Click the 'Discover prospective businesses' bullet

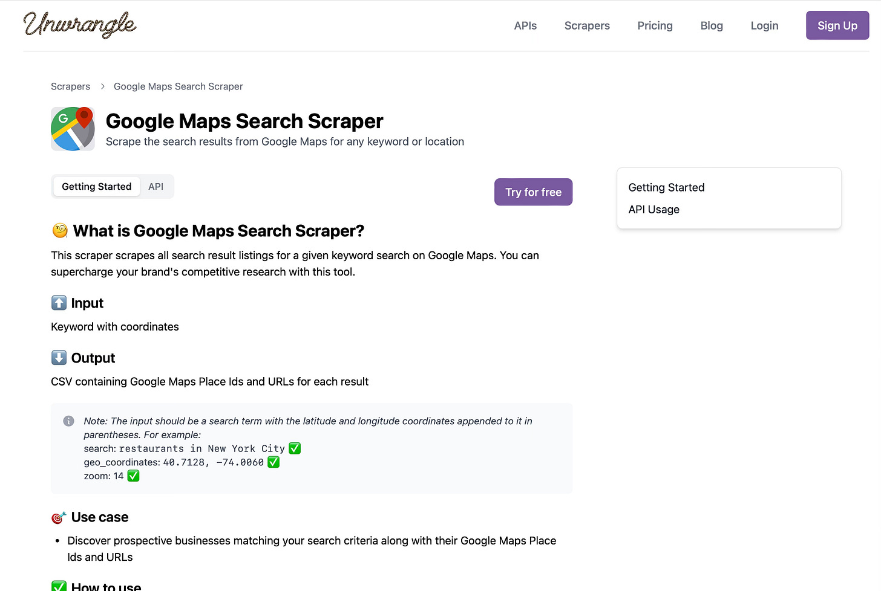[312, 549]
